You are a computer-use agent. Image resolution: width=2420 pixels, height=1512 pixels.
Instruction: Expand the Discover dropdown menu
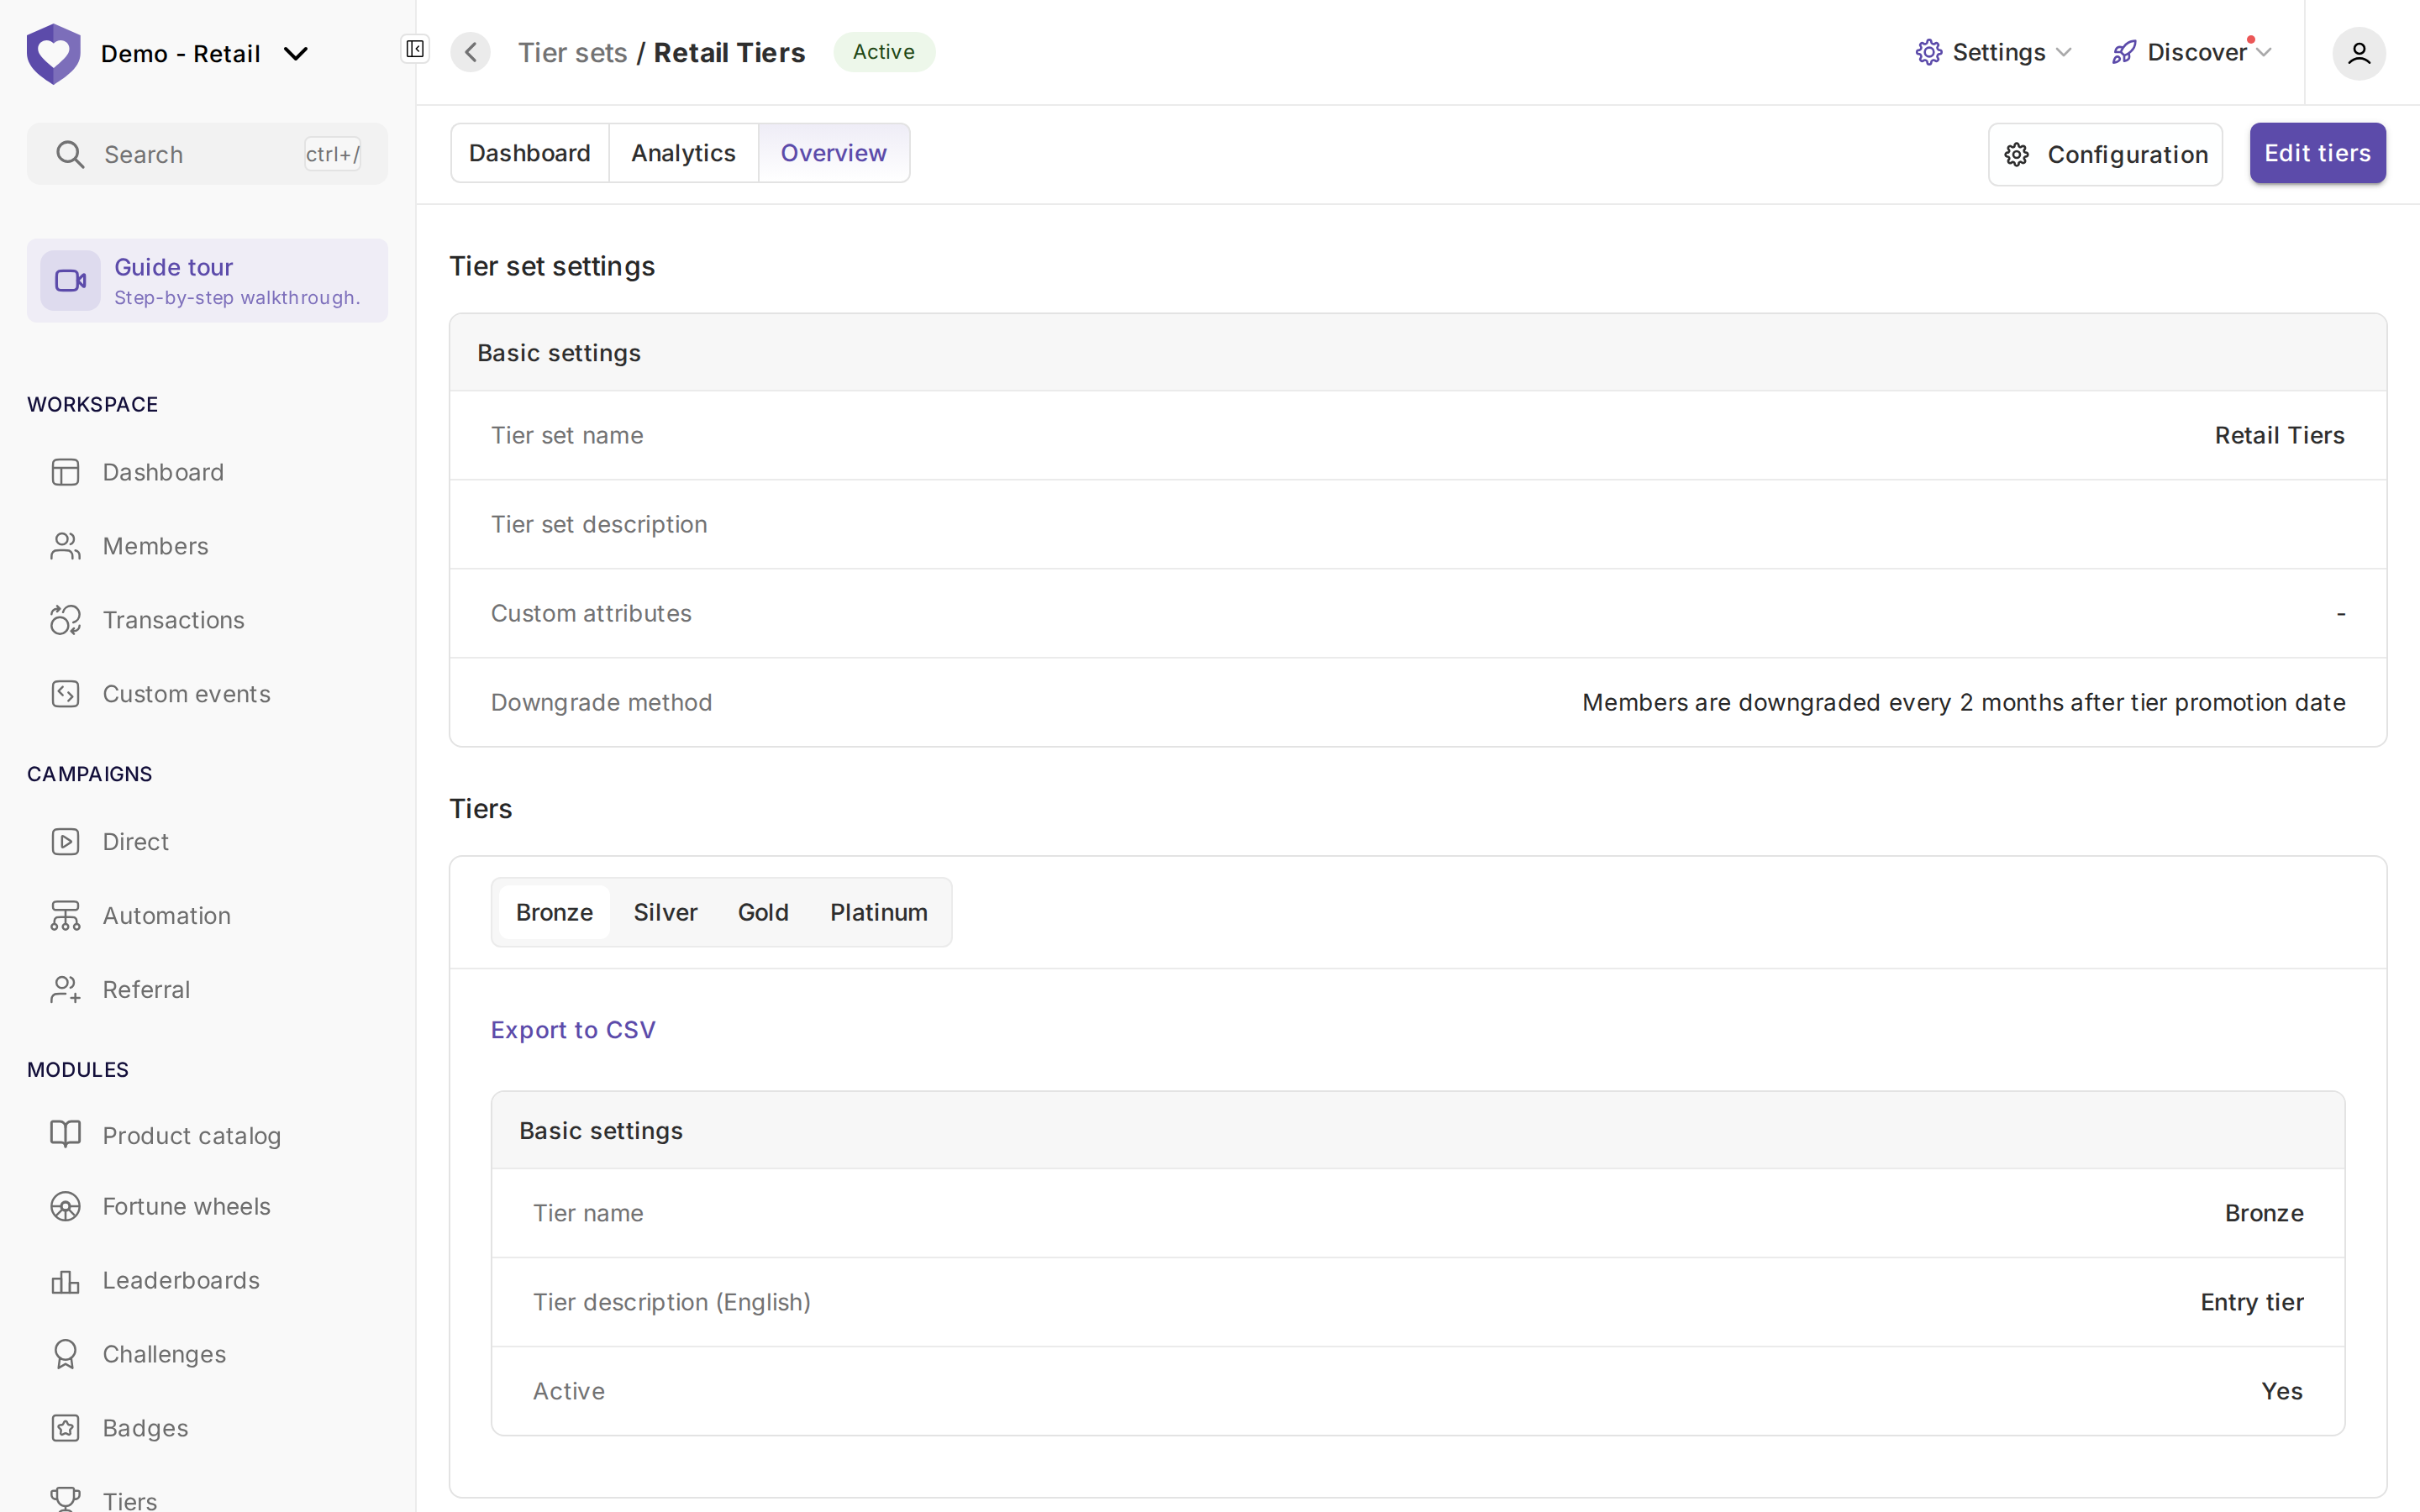coord(2192,52)
